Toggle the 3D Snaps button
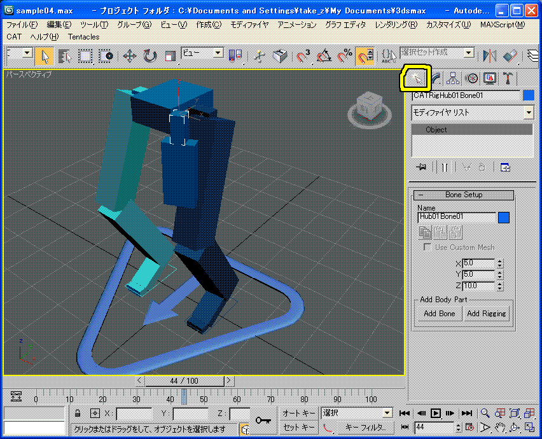The width and height of the screenshot is (542, 439). pyautogui.click(x=303, y=55)
